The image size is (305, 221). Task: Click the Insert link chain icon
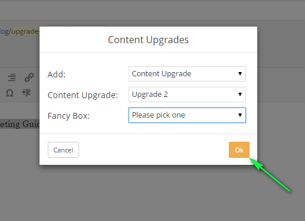[x=29, y=77]
